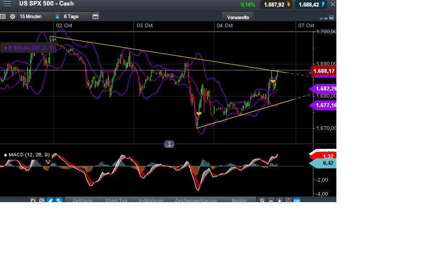Screen dimensions: 423x264
Task: Click the MACD (12, 26, 9) indicator label
Action: (x=27, y=155)
